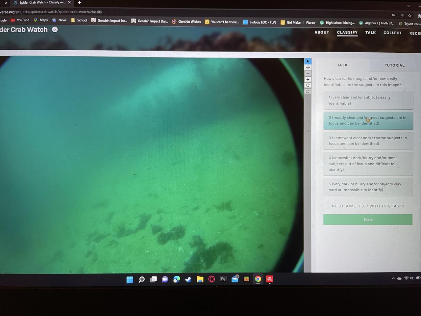Open You can't be there bookmark
421x316 pixels.
(222, 22)
